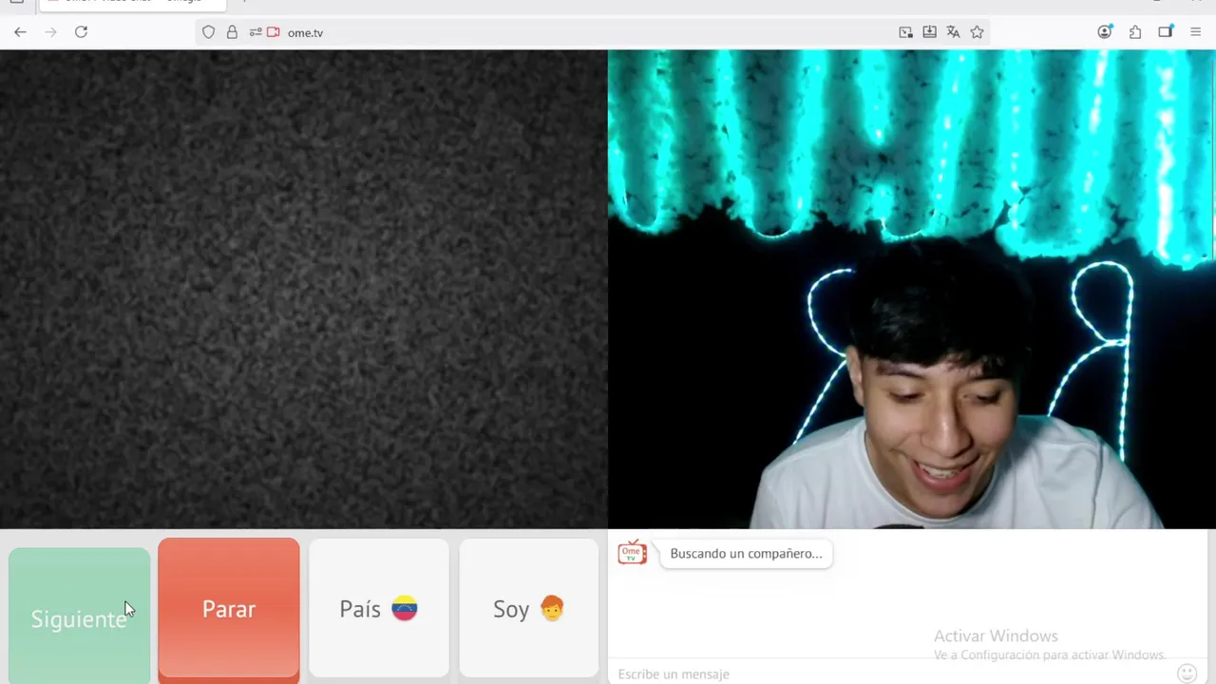Viewport: 1216px width, 684px height.
Task: Open the País country selector
Action: pyautogui.click(x=379, y=609)
